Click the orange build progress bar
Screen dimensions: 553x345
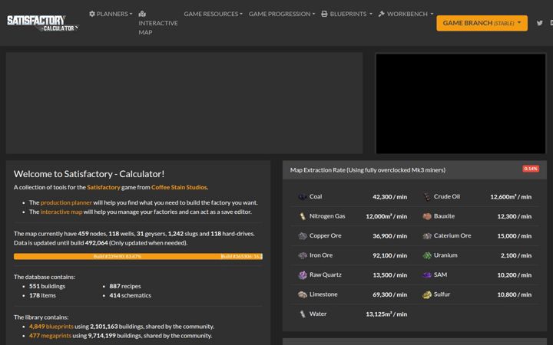[x=138, y=256]
